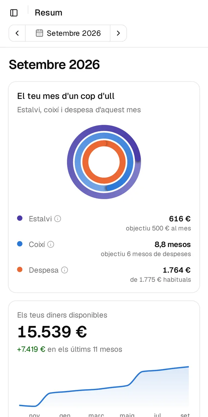Show info icon next to Estalvi
Screen dimensions: 208x417
tap(58, 219)
